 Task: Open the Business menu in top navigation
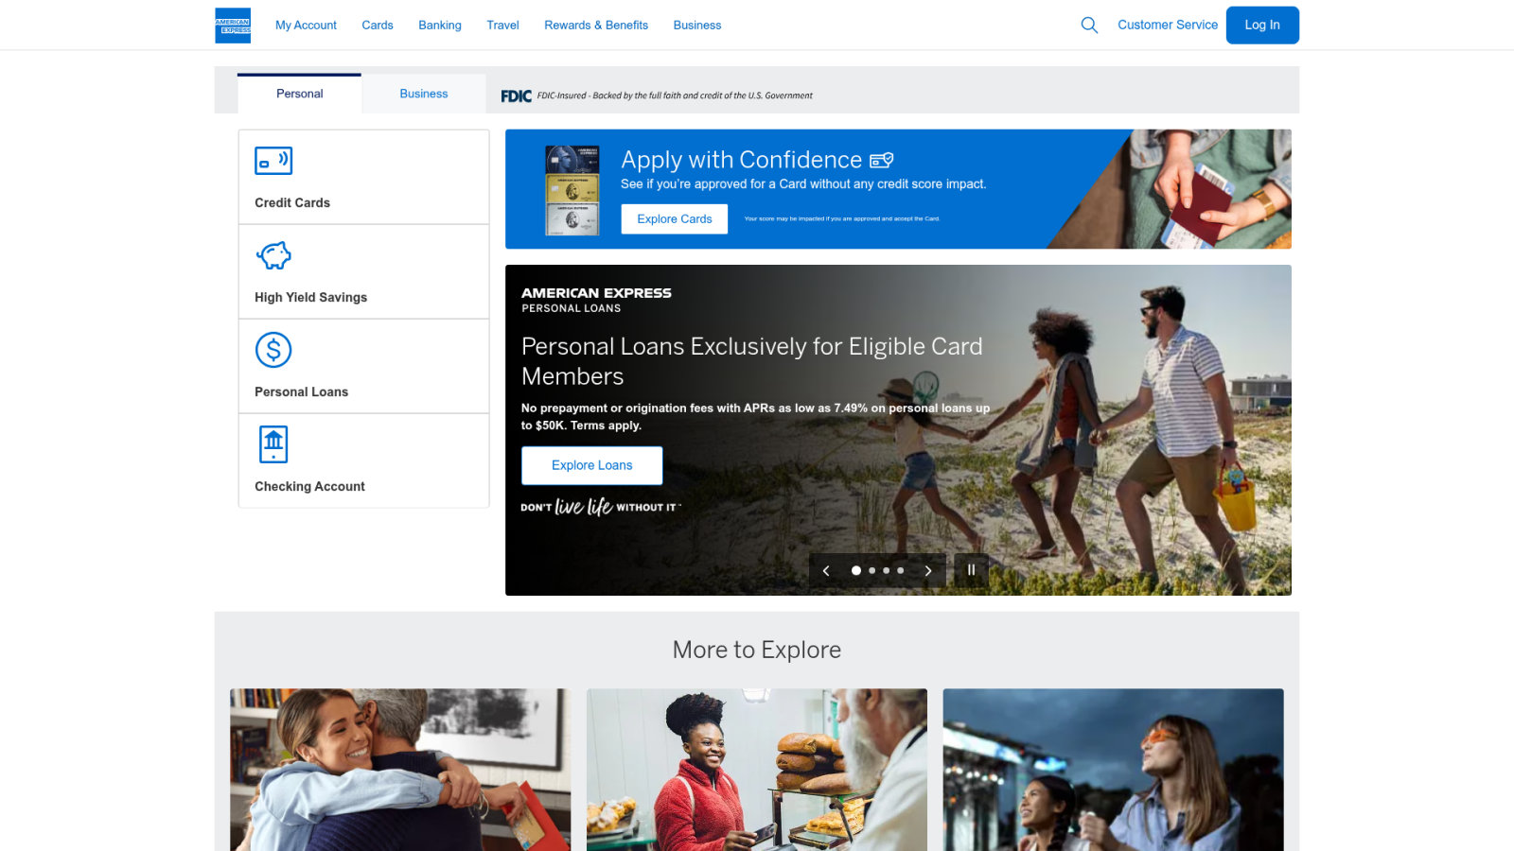point(697,26)
